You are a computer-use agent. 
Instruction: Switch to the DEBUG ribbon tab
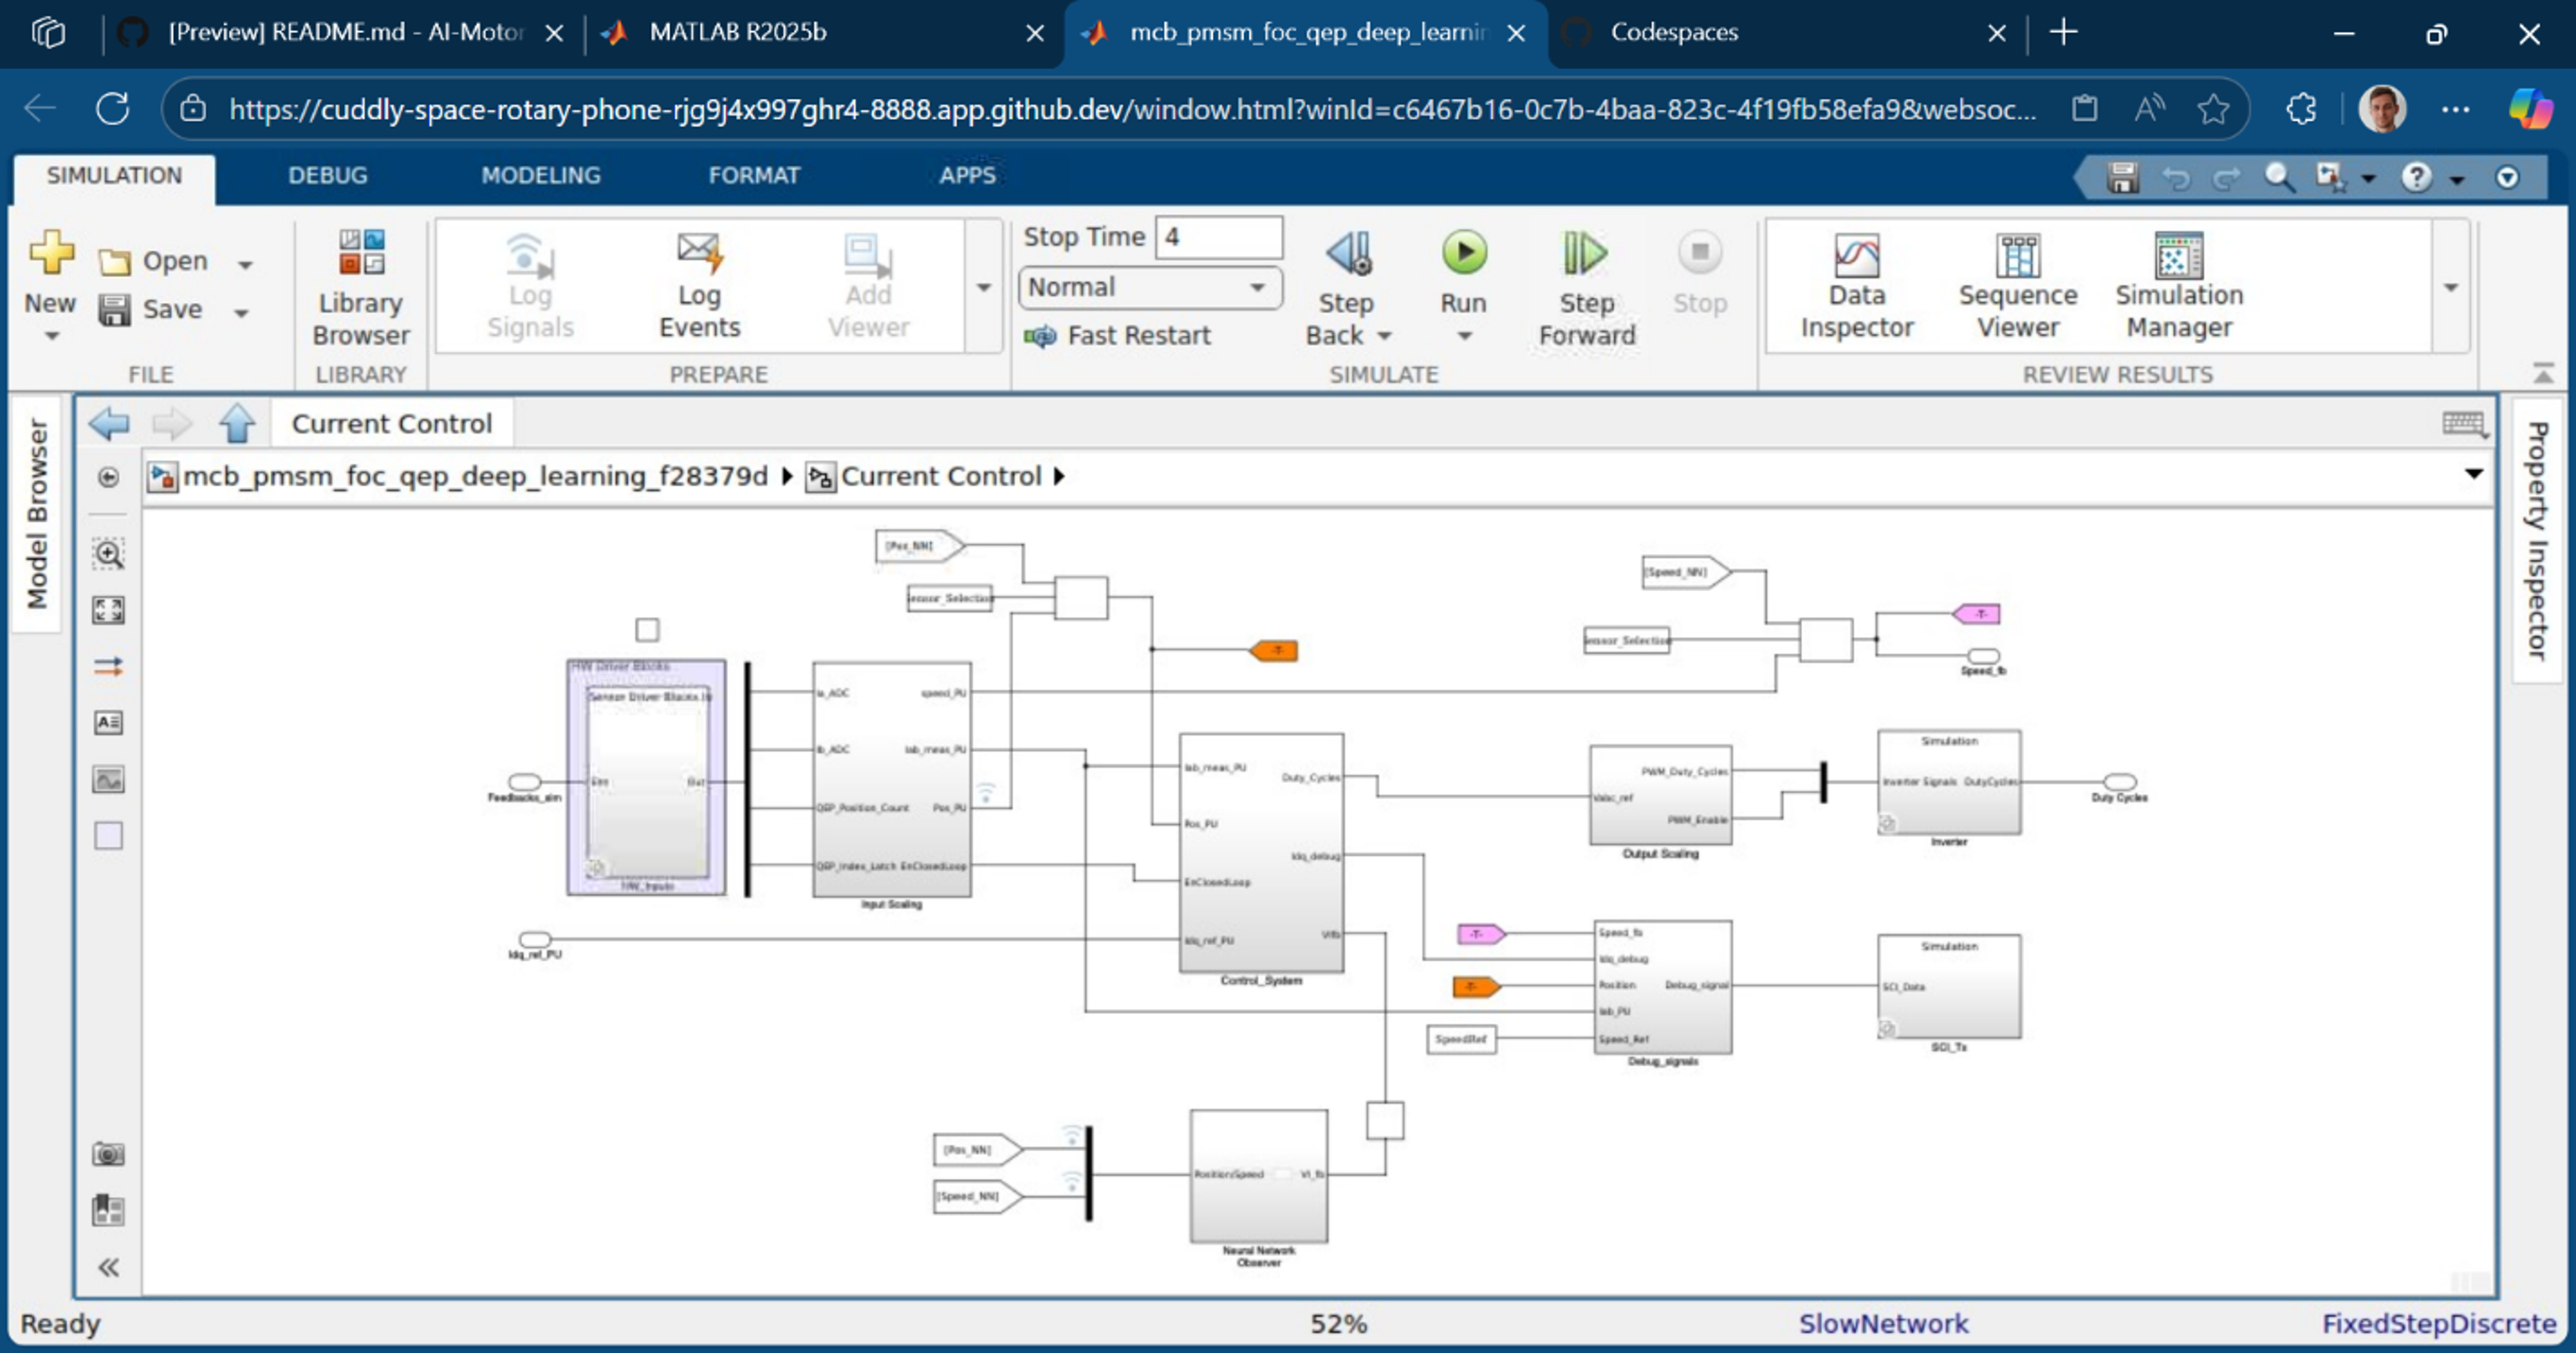pyautogui.click(x=327, y=176)
